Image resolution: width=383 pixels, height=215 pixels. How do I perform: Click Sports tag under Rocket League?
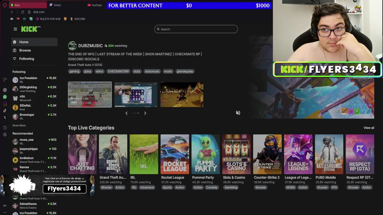point(167,188)
